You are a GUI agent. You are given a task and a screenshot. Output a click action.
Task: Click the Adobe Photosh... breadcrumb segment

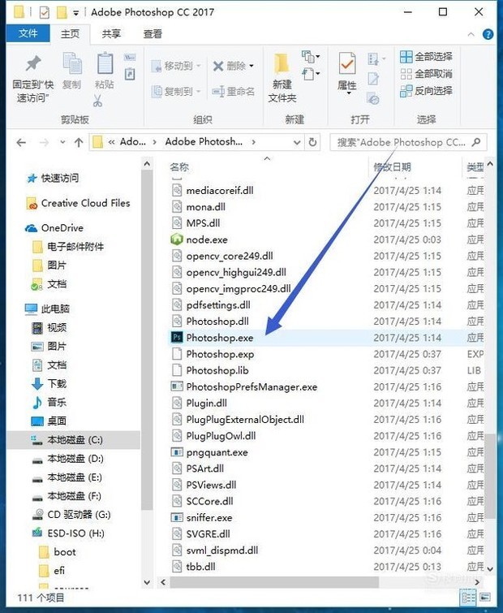tap(204, 141)
